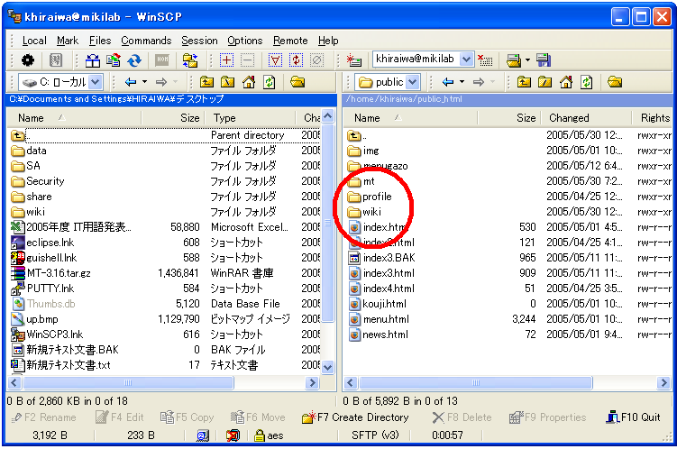Click the Select All triangle icon
Viewport: 677px width, 449px height.
(x=275, y=60)
